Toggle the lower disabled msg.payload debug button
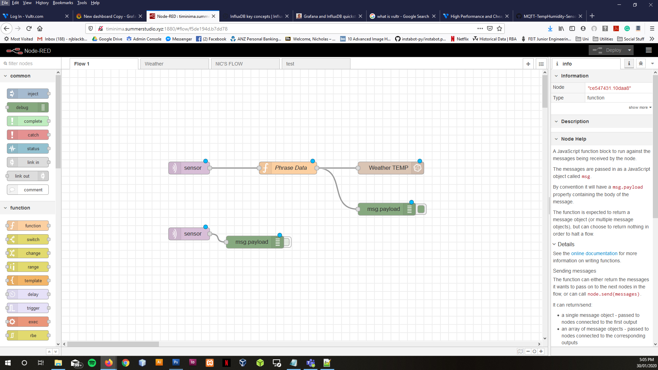 point(287,242)
